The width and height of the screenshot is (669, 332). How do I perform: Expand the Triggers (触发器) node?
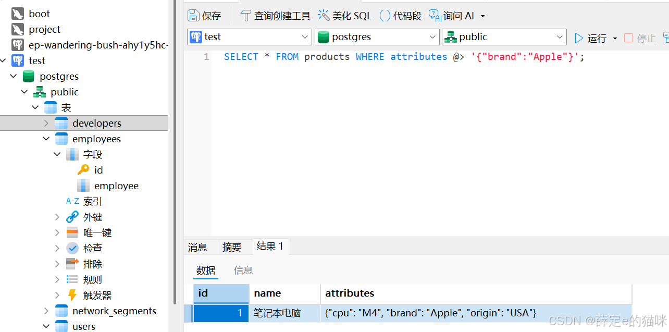57,296
